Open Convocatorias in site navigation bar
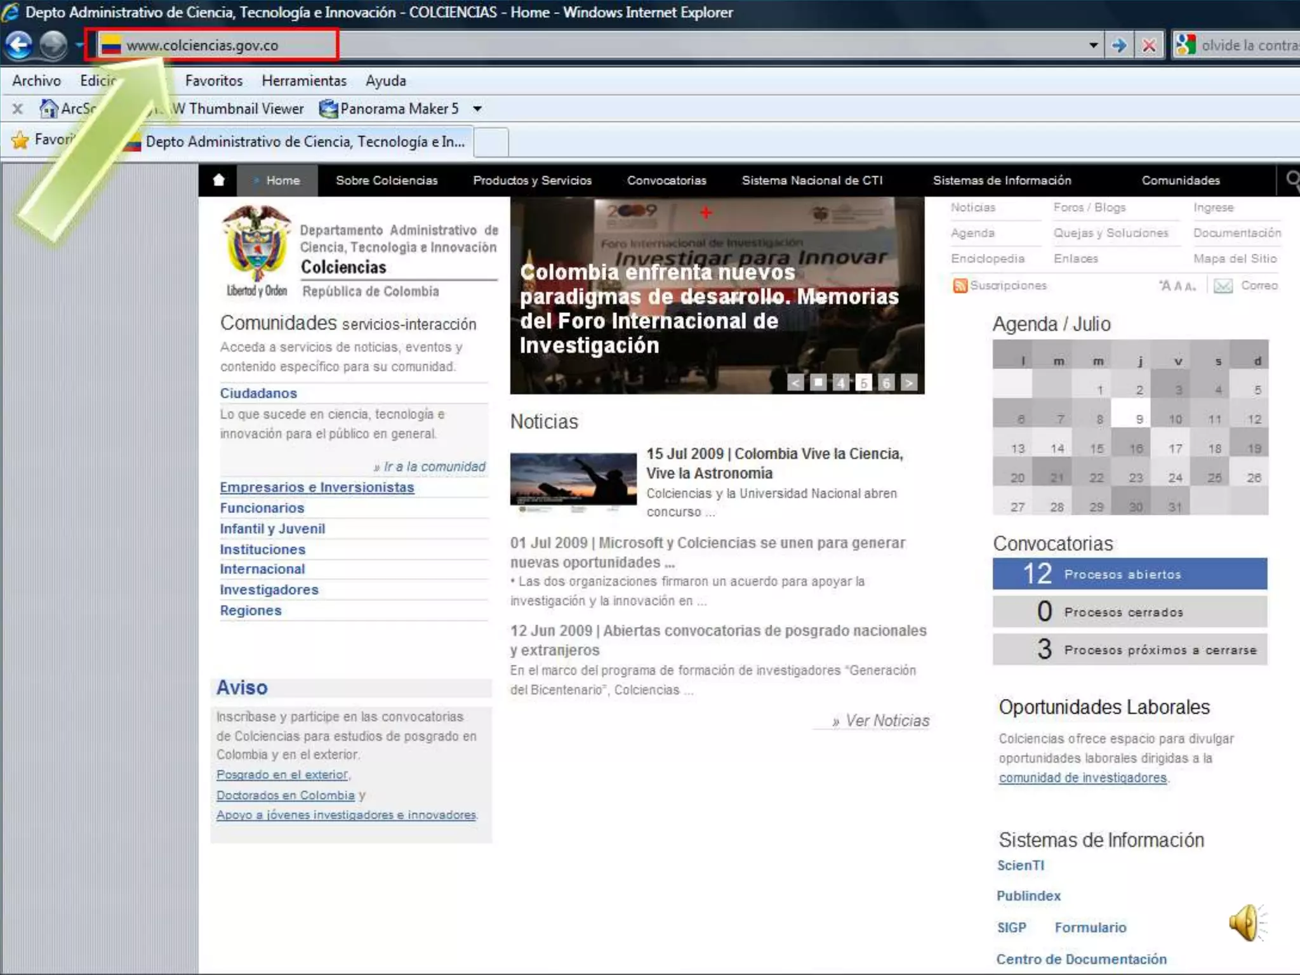1300x975 pixels. tap(667, 180)
